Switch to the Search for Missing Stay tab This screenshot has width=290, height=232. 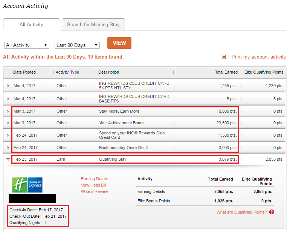[x=93, y=24]
